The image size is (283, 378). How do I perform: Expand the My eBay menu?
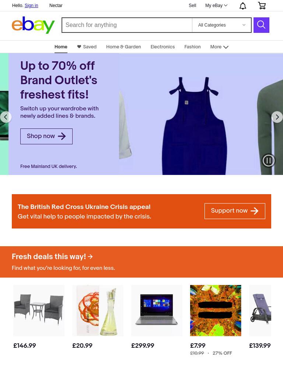(x=216, y=6)
